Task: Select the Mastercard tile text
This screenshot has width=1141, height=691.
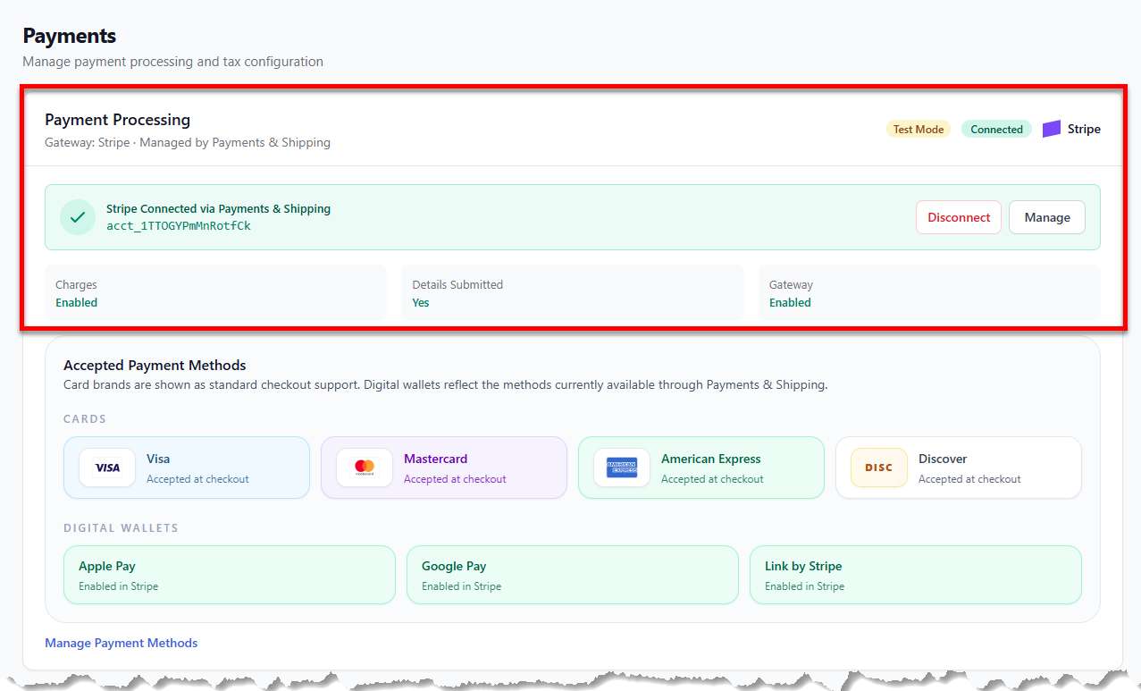Action: pyautogui.click(x=435, y=459)
